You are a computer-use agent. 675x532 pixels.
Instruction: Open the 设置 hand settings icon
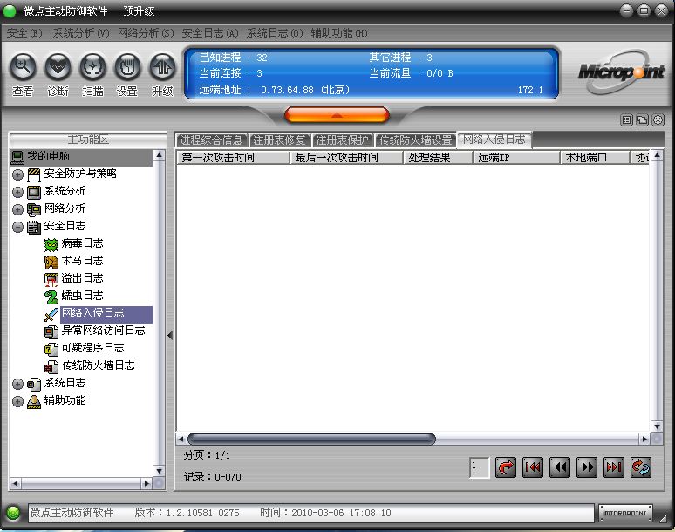(127, 66)
